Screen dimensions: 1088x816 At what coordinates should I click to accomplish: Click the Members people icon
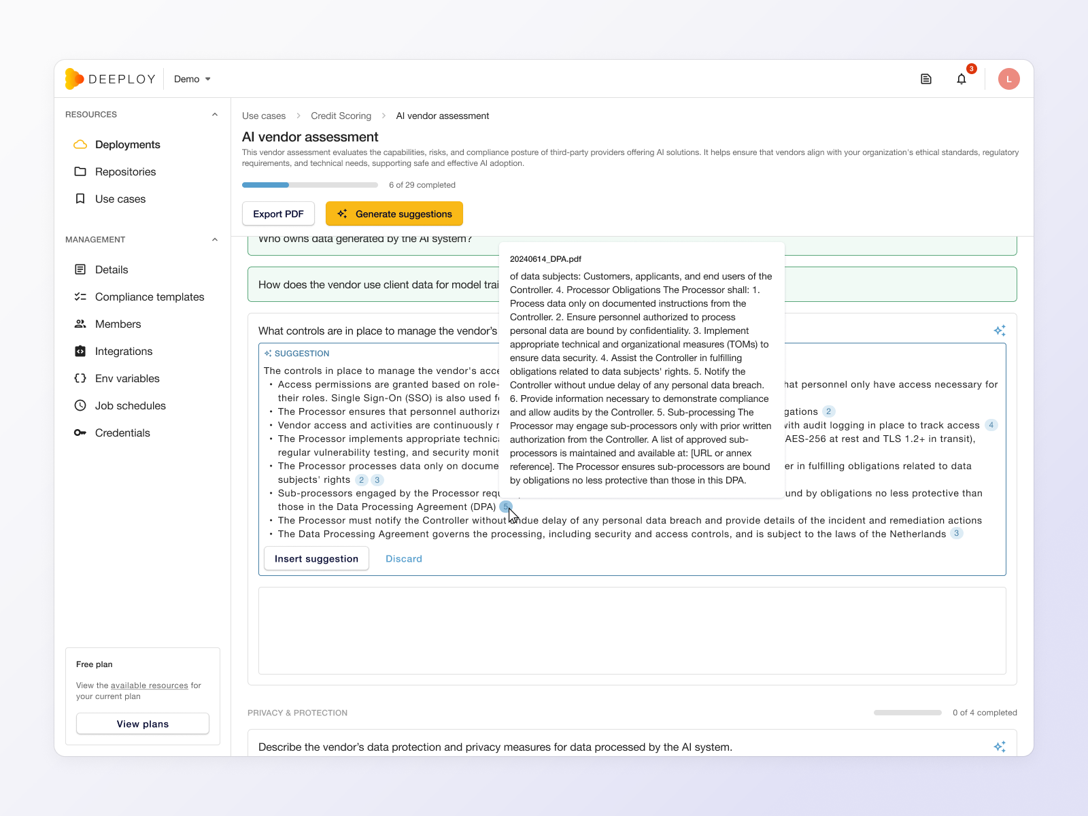coord(80,324)
